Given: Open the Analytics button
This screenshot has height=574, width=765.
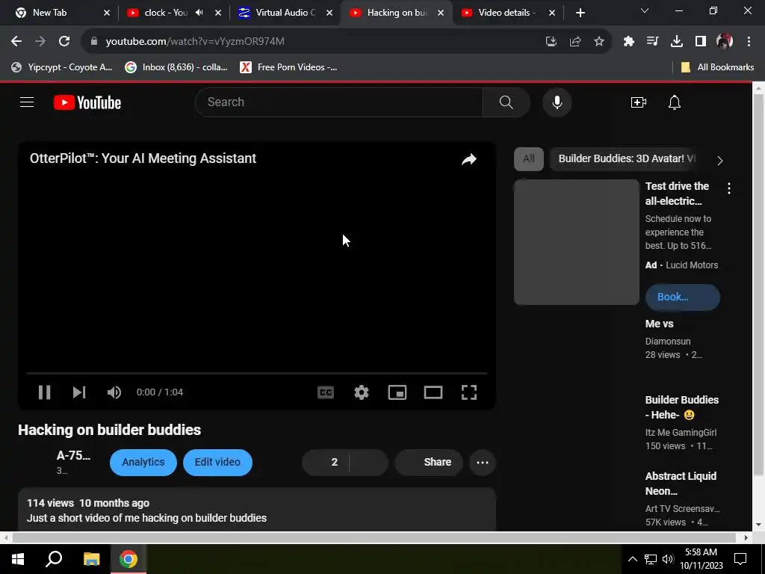Looking at the screenshot, I should tap(143, 462).
